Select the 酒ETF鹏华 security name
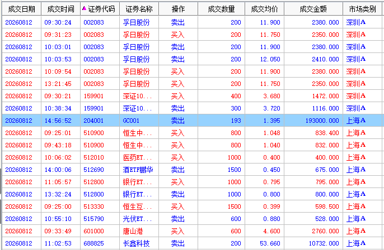Image resolution: width=384 pixels, height=250 pixels. (x=138, y=170)
